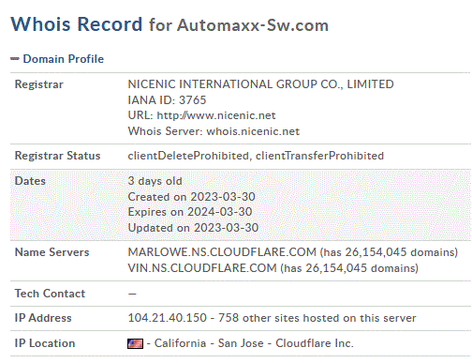The height and width of the screenshot is (363, 472).
Task: Click the 3 days old text
Action: (155, 181)
